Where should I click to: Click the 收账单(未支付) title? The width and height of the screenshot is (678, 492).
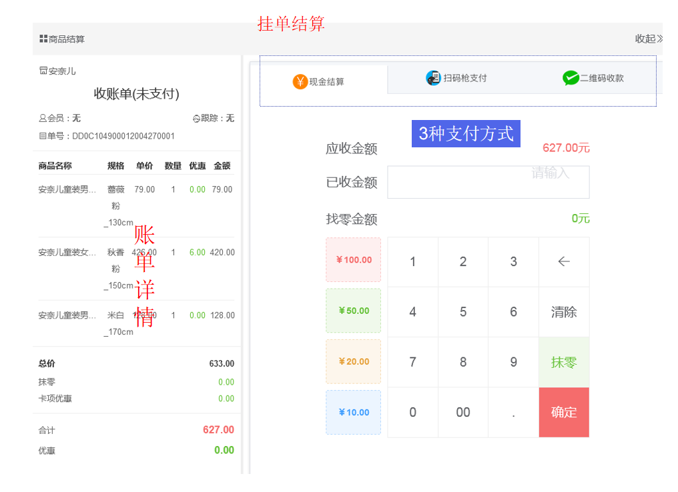tap(137, 93)
